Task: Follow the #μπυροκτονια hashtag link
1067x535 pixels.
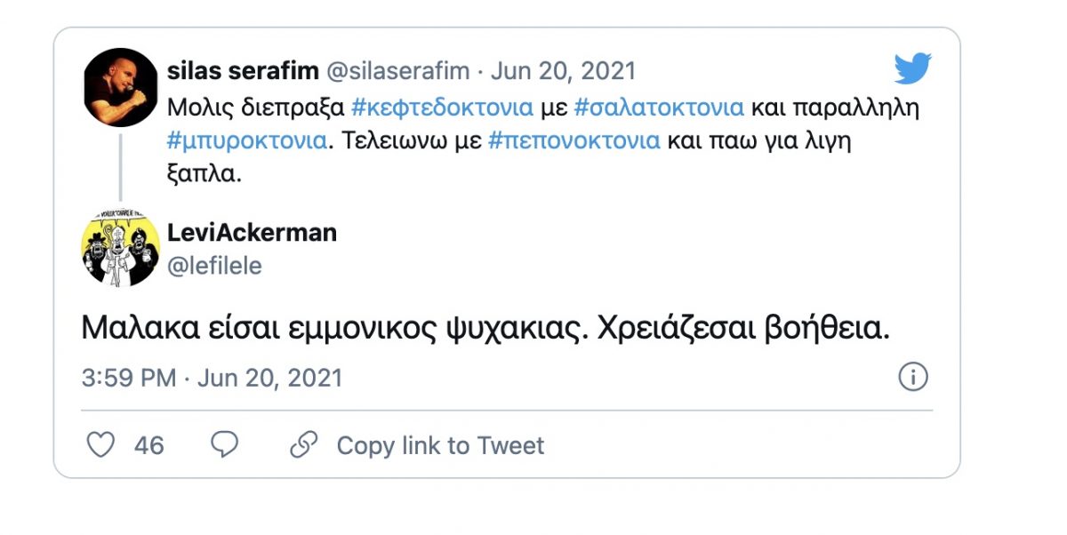Action: (246, 140)
